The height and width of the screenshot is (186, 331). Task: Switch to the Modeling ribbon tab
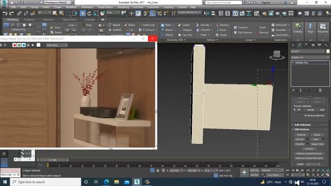pos(12,20)
